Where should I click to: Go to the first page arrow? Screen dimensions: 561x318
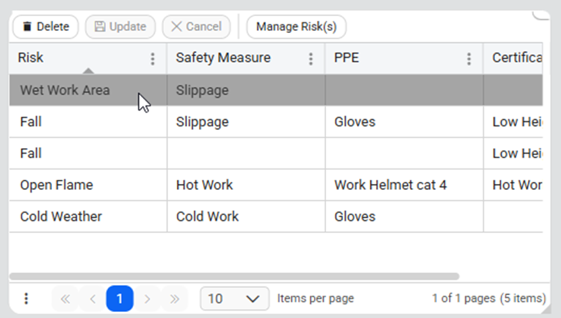pos(65,298)
